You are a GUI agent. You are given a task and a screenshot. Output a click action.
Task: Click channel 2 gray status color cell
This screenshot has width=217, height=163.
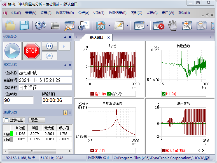[12, 139]
